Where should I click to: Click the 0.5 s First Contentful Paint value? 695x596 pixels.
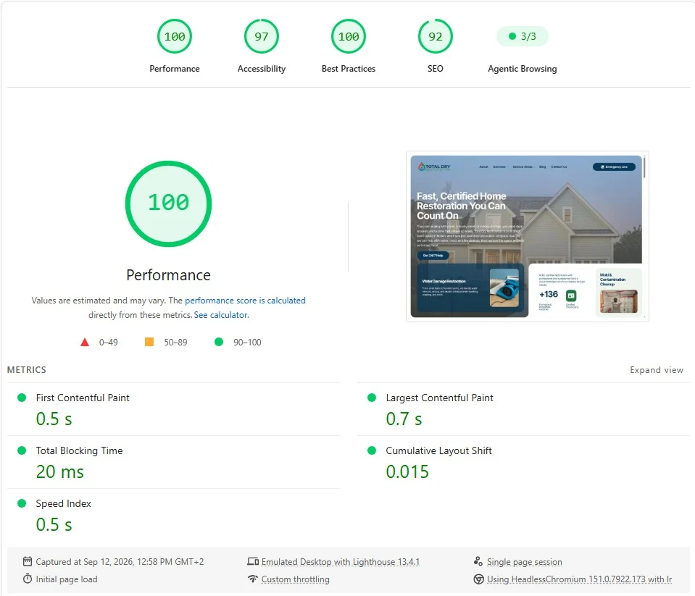(x=54, y=419)
